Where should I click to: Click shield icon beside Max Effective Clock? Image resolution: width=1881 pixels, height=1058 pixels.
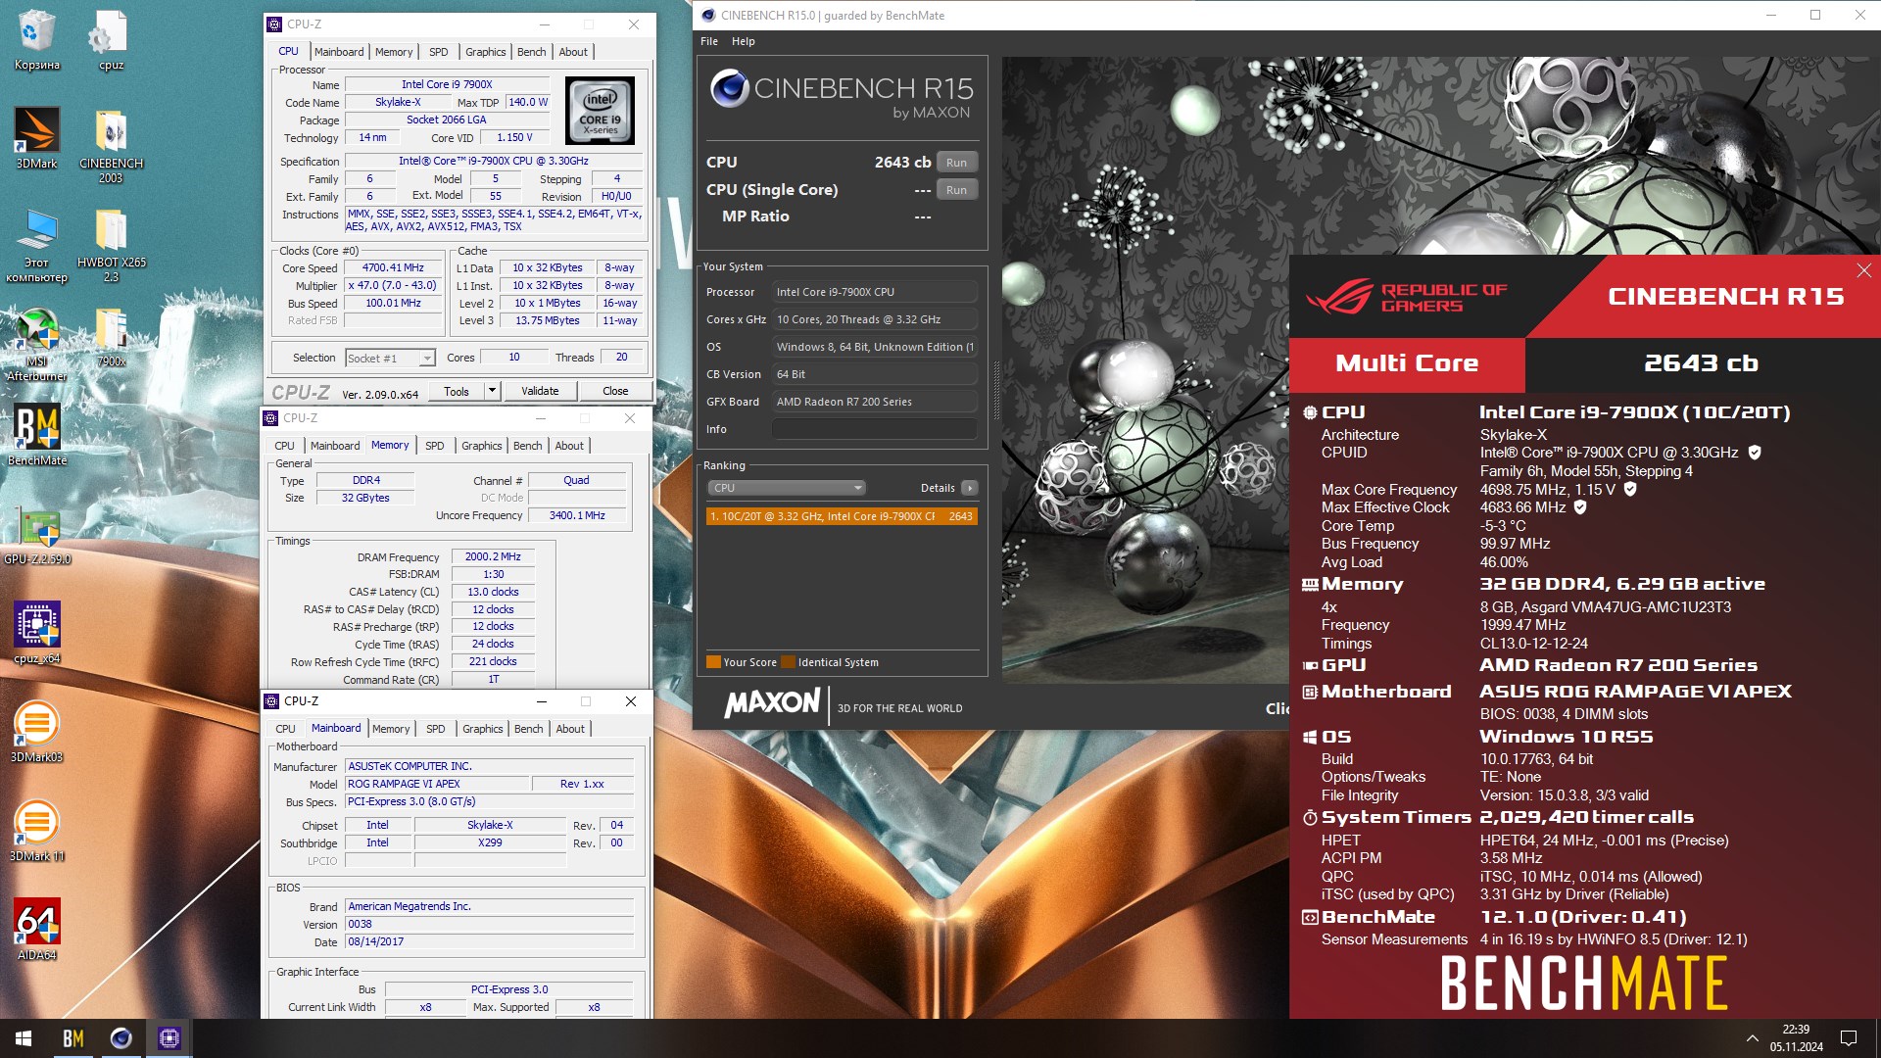click(x=1580, y=507)
